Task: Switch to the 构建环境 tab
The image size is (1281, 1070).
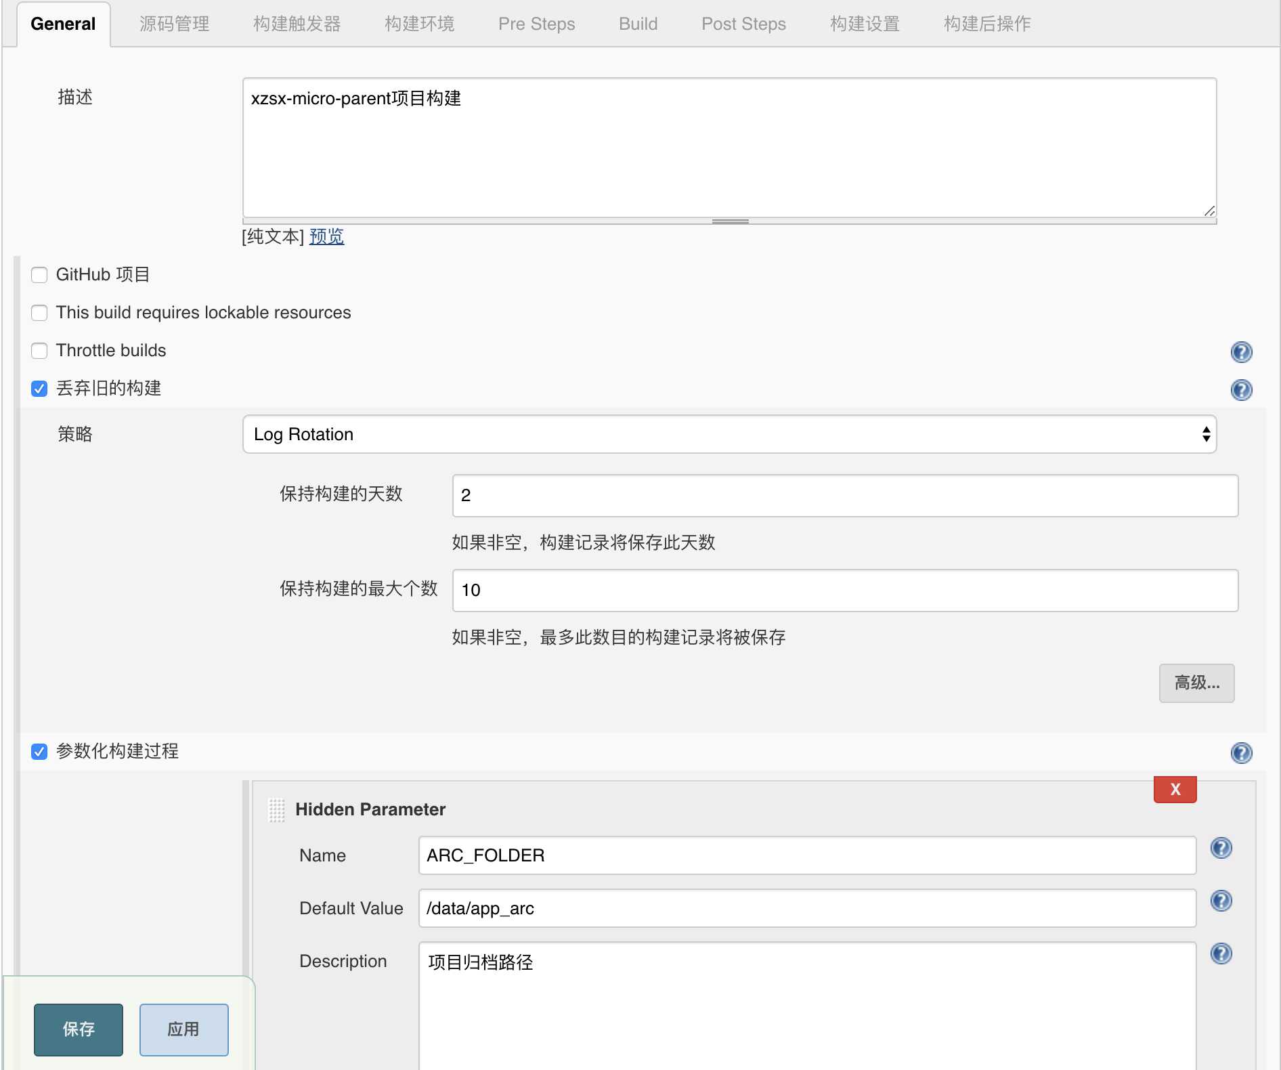Action: click(419, 24)
